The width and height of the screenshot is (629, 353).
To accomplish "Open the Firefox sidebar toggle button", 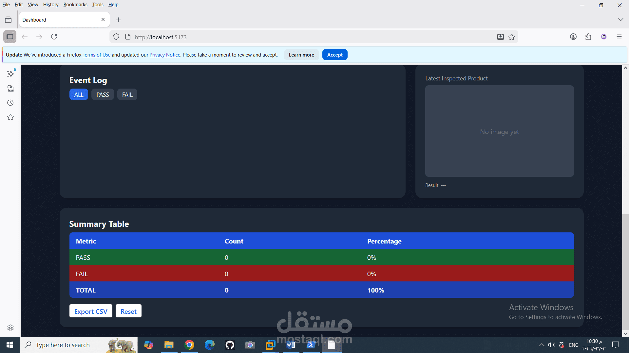I will point(10,37).
